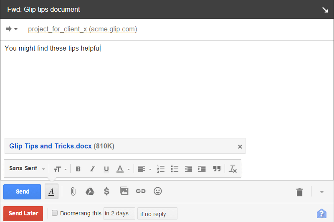Click the send money dollar icon
Viewport: 334px width, 222px height.
[106, 191]
